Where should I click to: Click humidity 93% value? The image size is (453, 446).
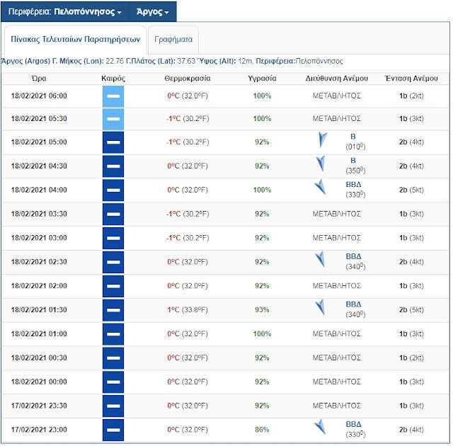262,310
